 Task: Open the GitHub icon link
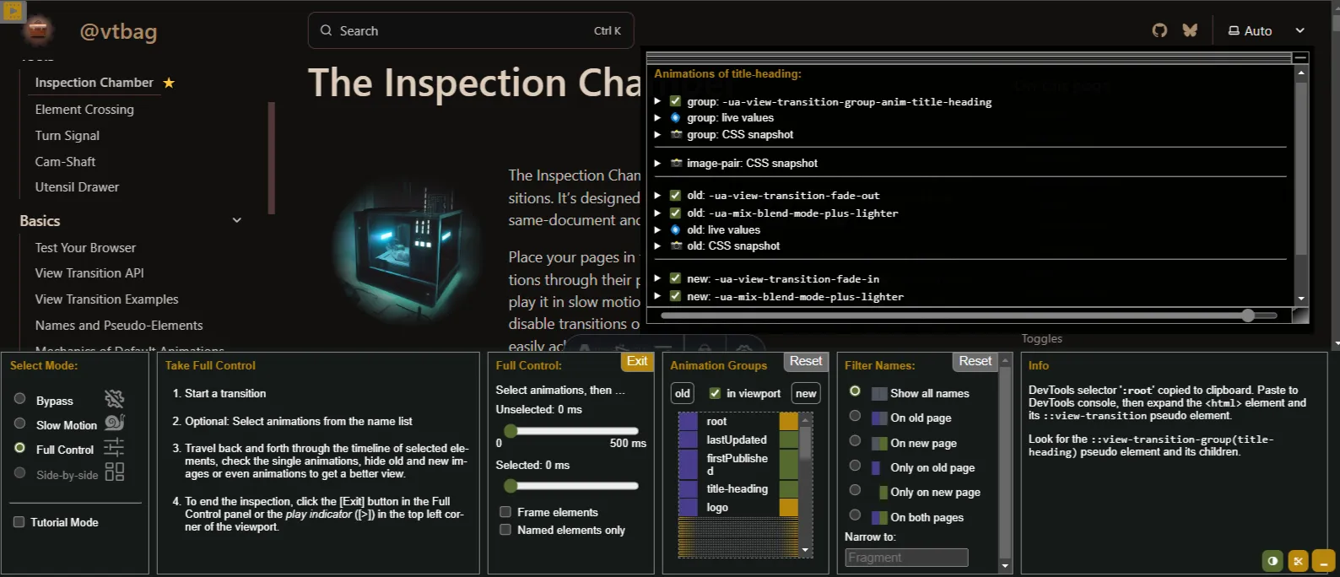[1159, 30]
